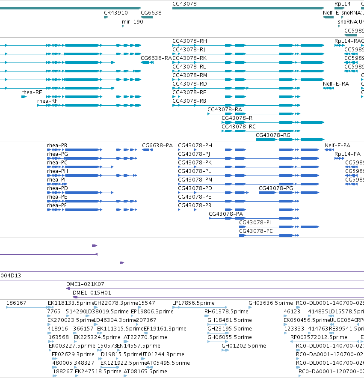364x378 pixels.
Task: Click protein CG43078-PC
Action: point(269,235)
